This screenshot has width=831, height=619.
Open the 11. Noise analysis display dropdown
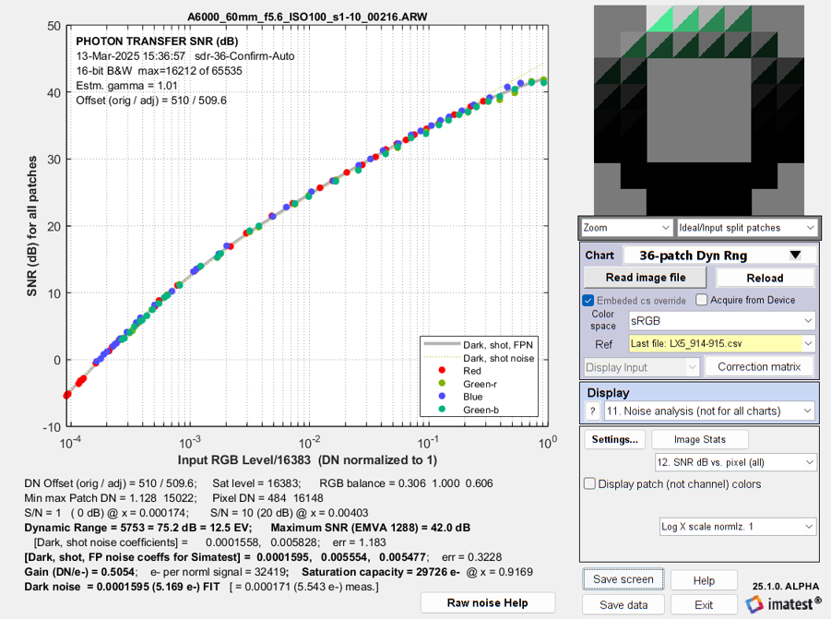point(709,411)
